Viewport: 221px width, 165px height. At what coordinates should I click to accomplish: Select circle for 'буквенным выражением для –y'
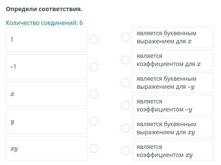click(x=126, y=83)
